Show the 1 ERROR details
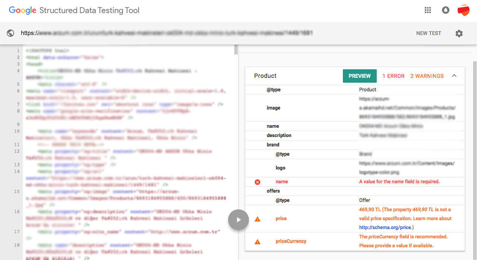Image resolution: width=477 pixels, height=260 pixels. [x=394, y=76]
